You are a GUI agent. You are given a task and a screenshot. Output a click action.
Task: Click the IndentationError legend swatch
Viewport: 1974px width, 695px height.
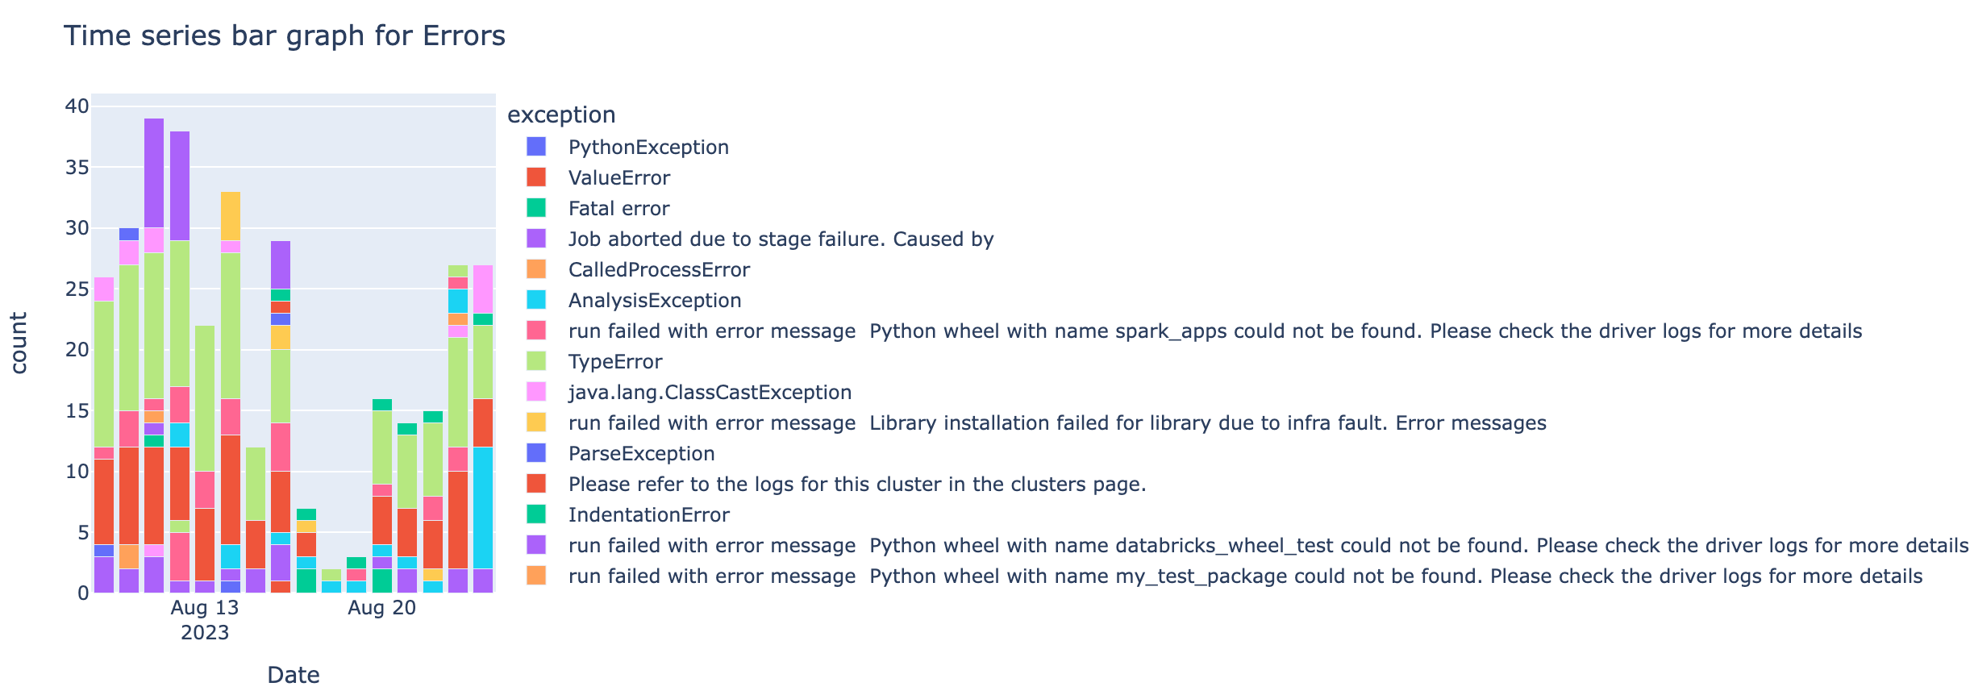pos(536,514)
